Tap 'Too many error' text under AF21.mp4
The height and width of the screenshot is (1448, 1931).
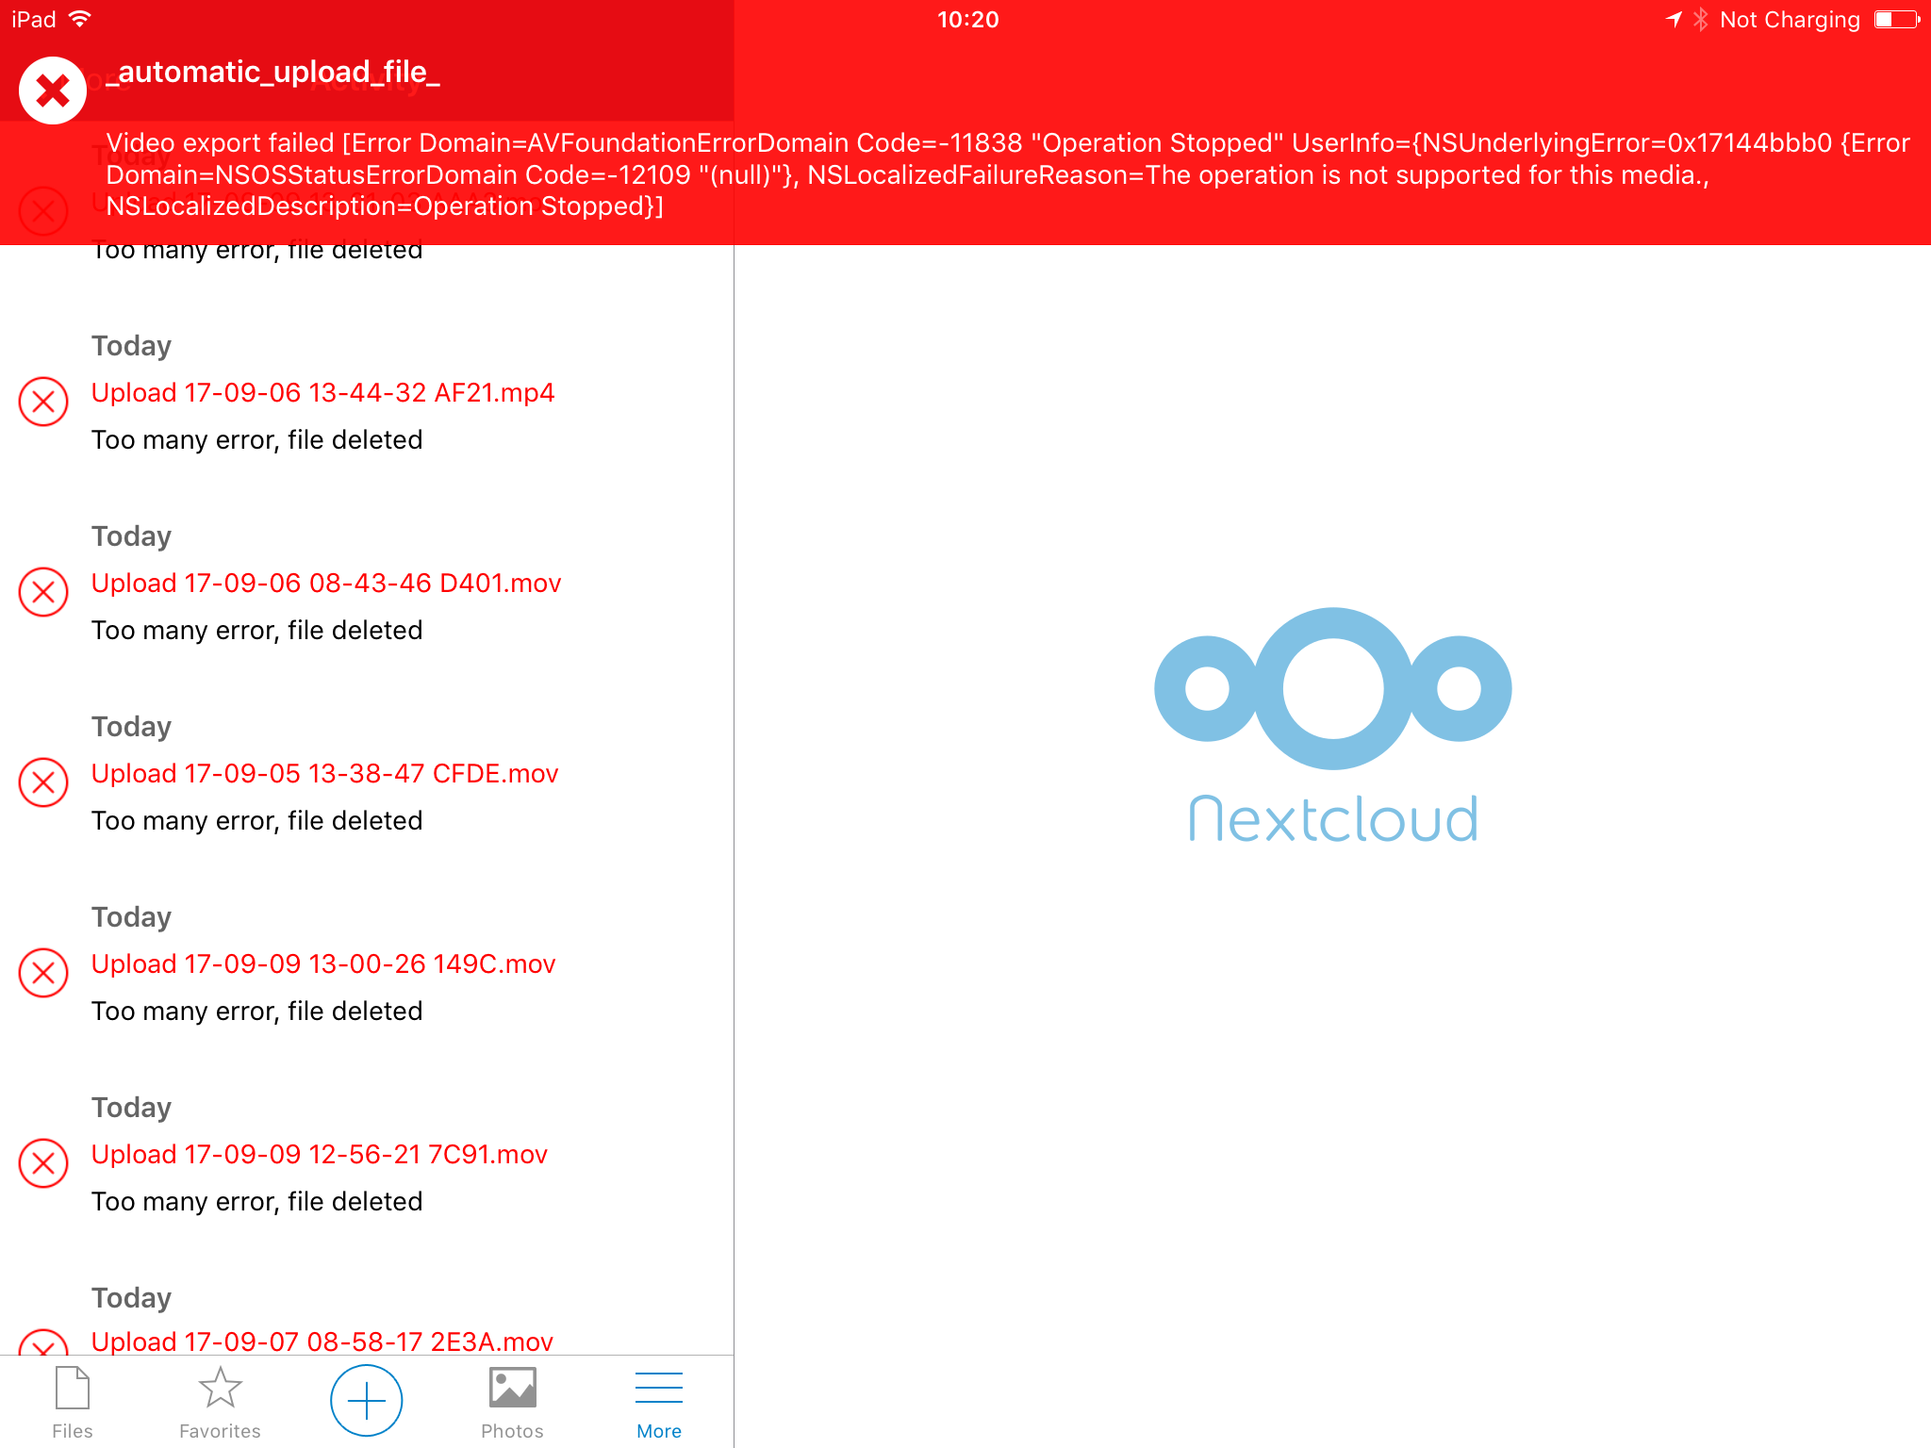point(256,439)
